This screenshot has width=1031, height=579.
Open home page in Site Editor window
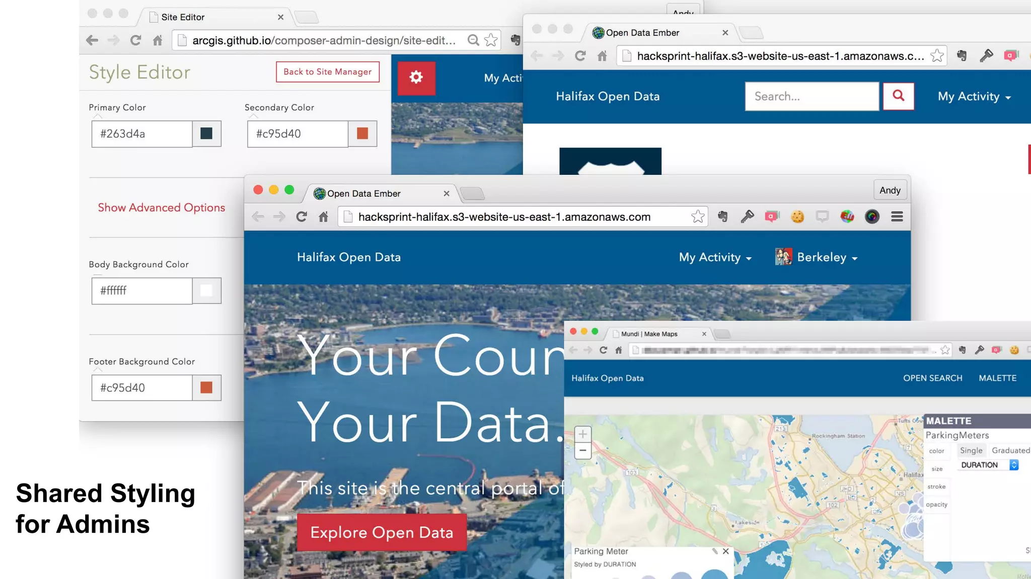click(x=158, y=40)
